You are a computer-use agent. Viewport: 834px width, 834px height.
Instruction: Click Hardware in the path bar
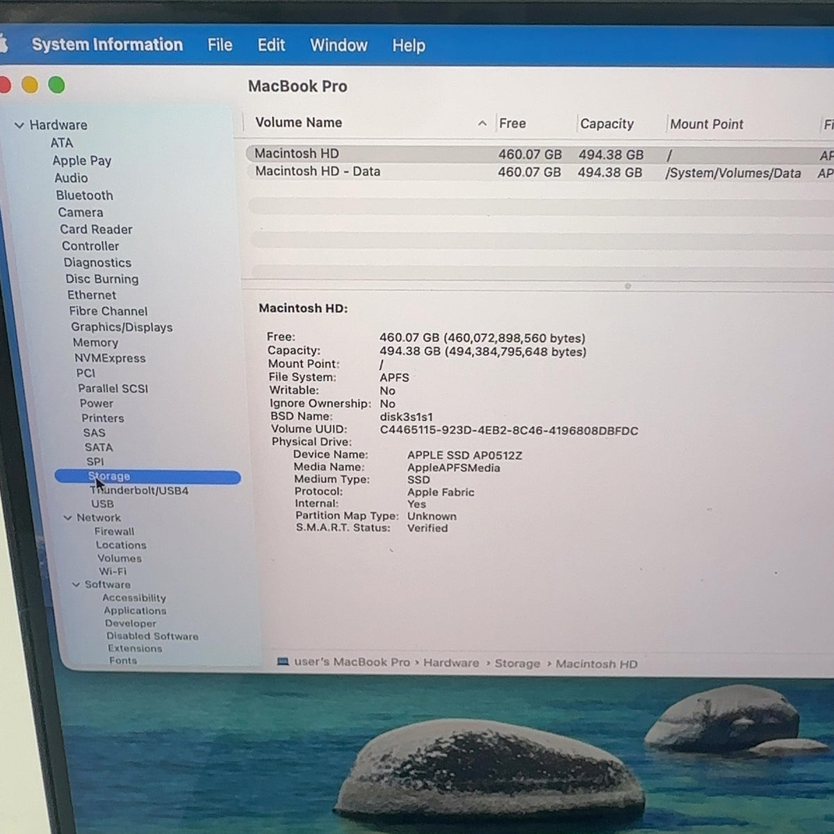click(x=451, y=663)
